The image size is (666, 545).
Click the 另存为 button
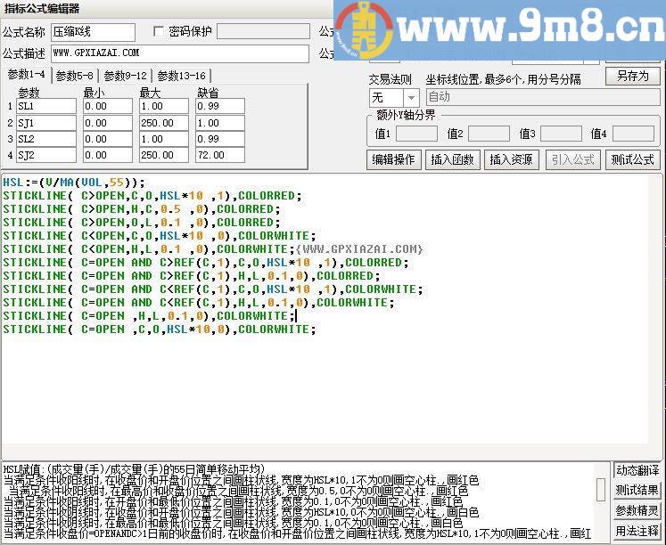tap(632, 77)
